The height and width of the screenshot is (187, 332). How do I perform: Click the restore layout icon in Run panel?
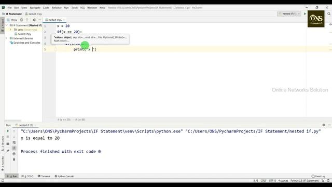(x=8, y=144)
